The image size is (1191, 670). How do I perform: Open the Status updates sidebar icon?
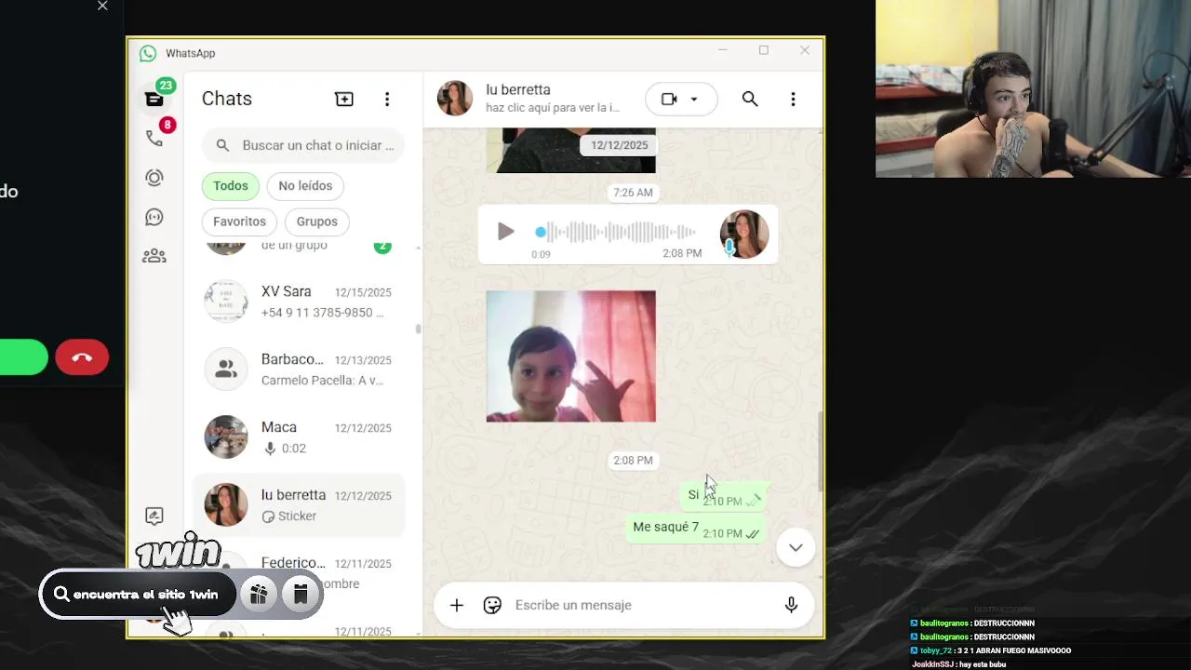[154, 178]
